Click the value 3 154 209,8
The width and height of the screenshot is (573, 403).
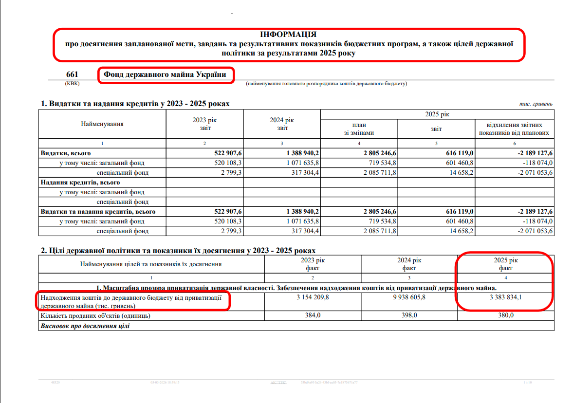click(313, 297)
